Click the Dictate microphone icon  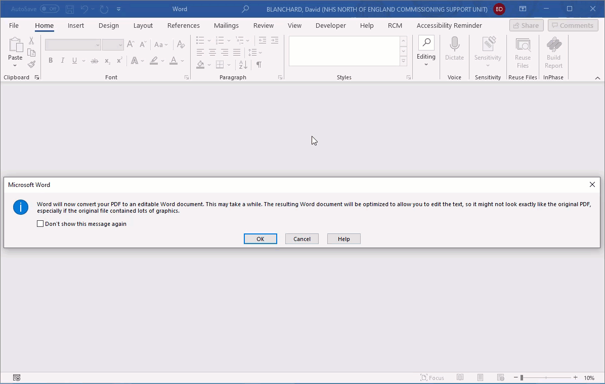pos(455,44)
